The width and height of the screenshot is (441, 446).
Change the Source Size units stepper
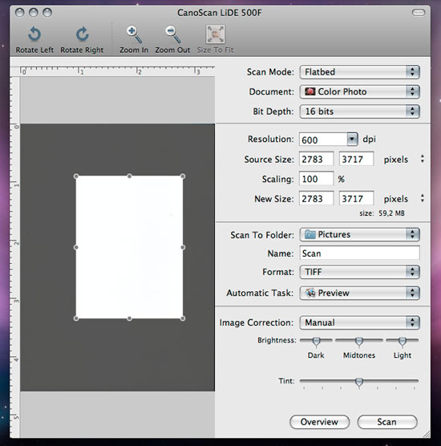click(423, 159)
